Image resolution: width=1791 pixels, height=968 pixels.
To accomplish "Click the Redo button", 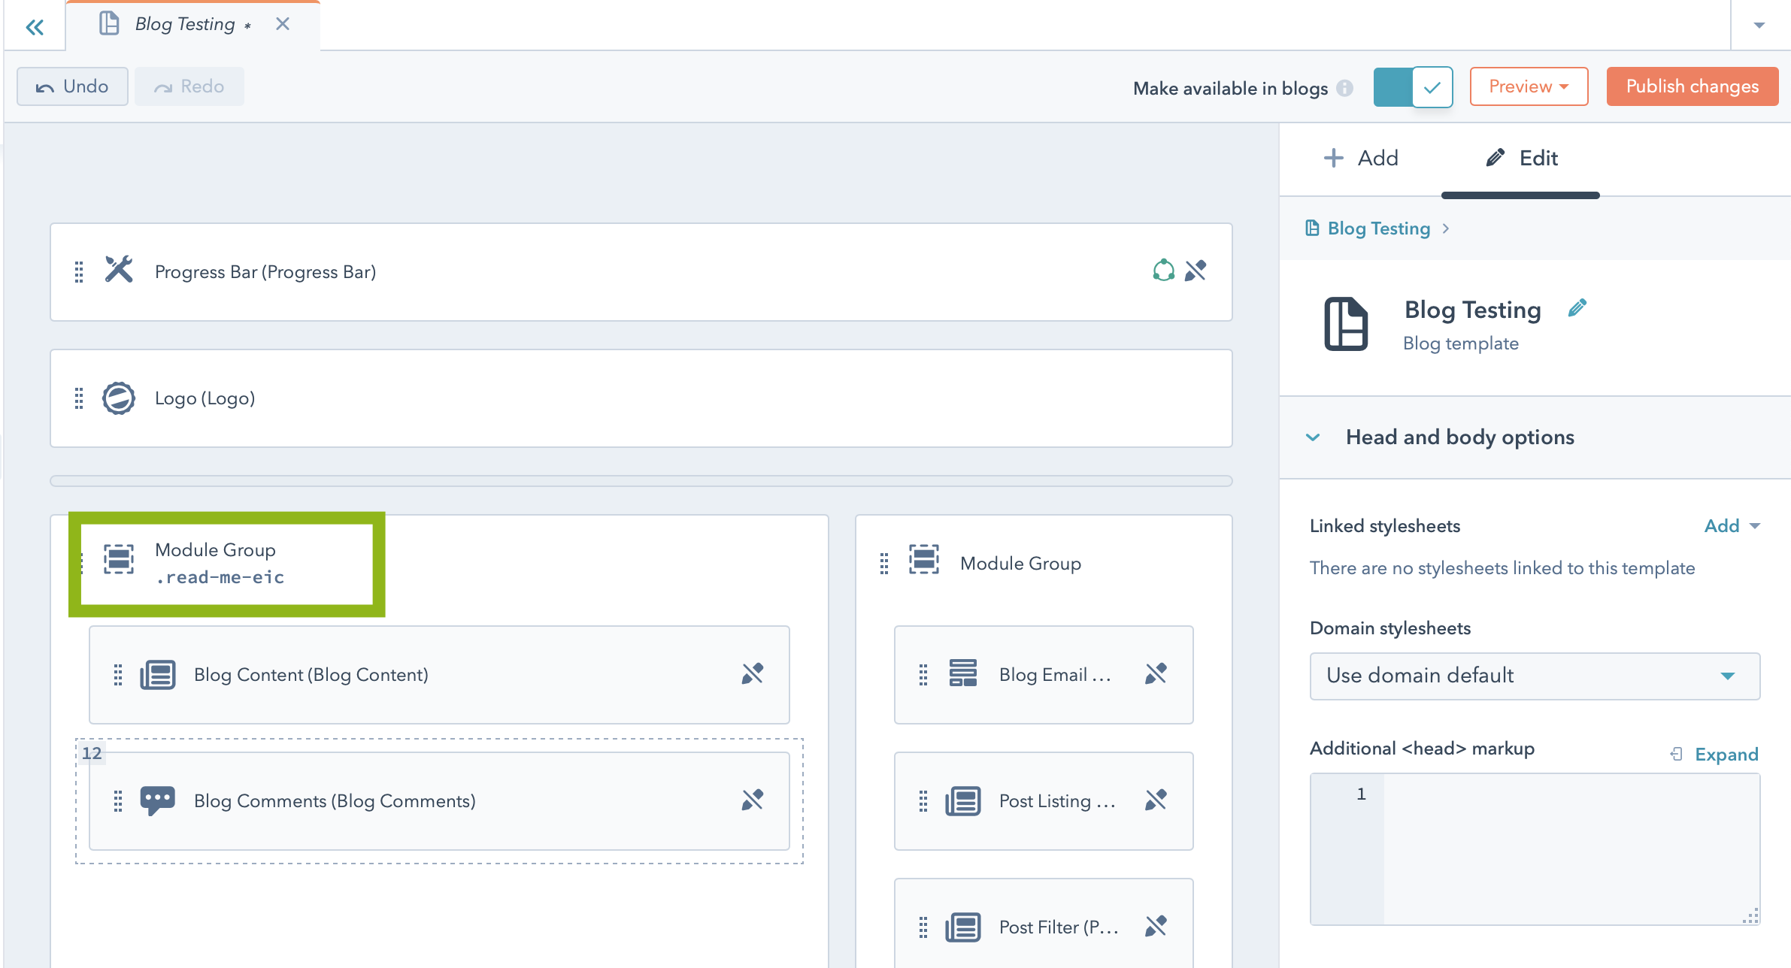I will click(189, 86).
